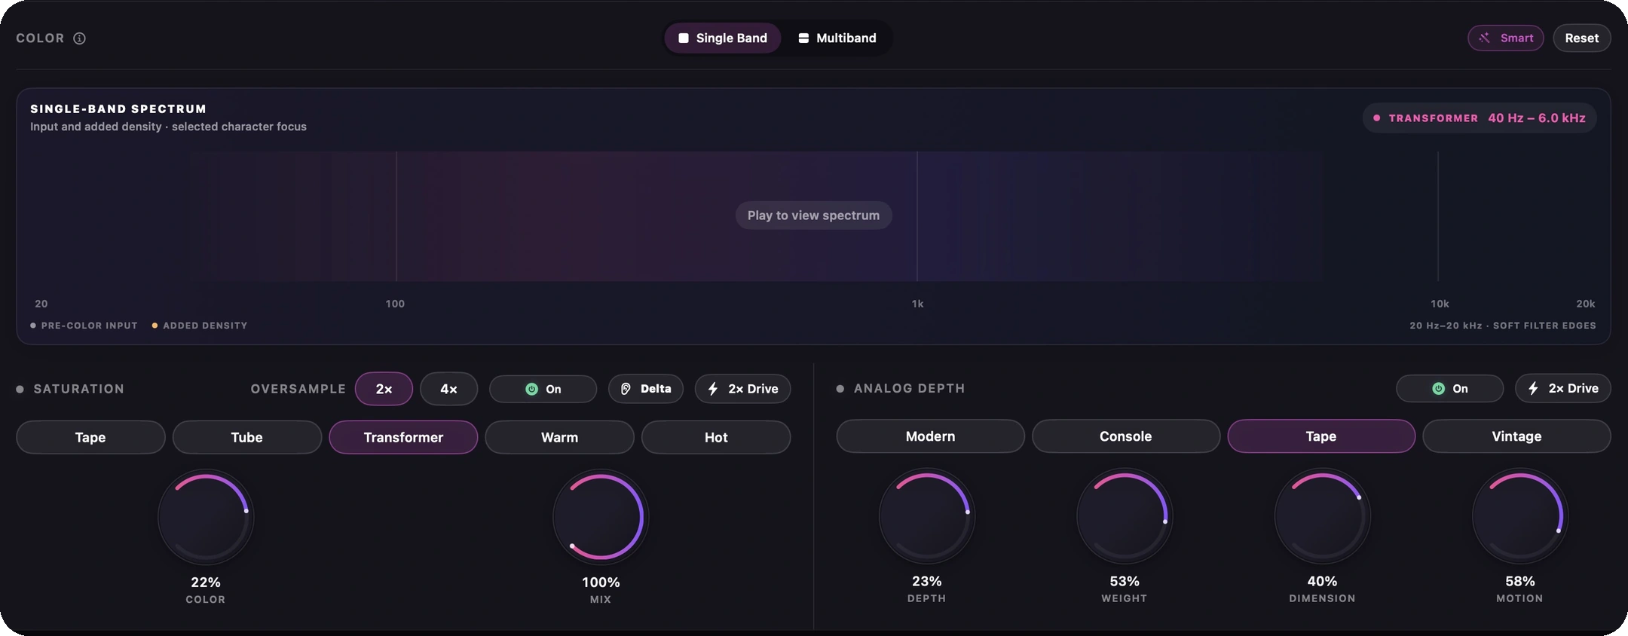Click the Mix knob at 100%
The image size is (1628, 636).
601,517
